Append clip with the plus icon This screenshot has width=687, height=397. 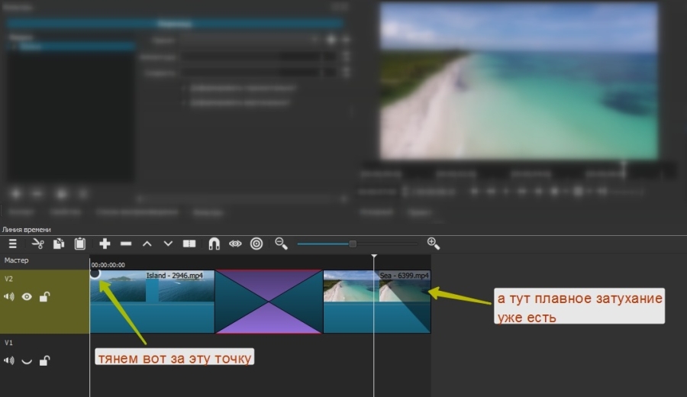click(105, 244)
